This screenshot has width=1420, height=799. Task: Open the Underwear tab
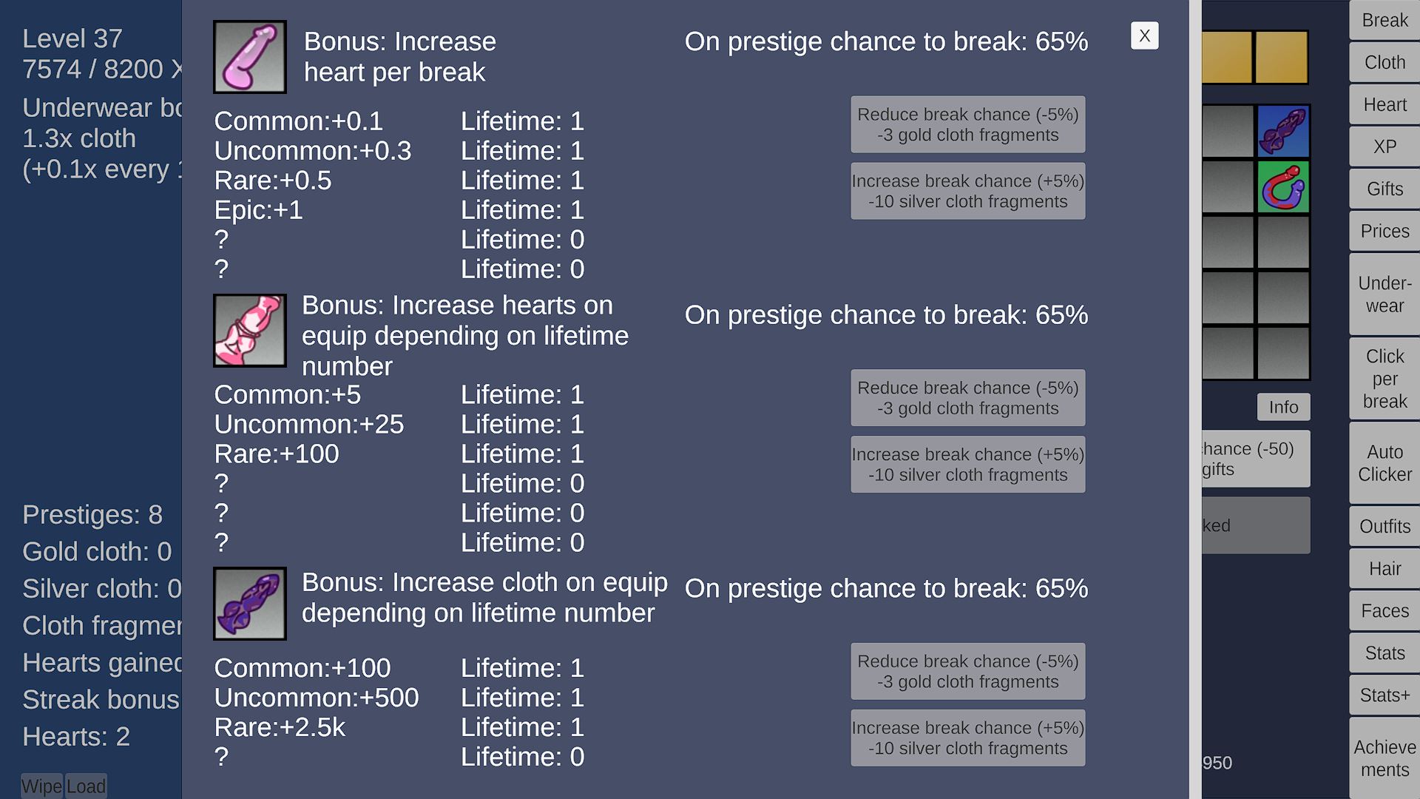point(1384,294)
